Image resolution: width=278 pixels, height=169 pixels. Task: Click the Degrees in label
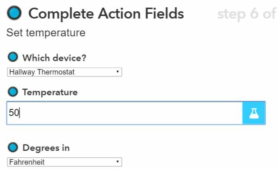tap(46, 148)
